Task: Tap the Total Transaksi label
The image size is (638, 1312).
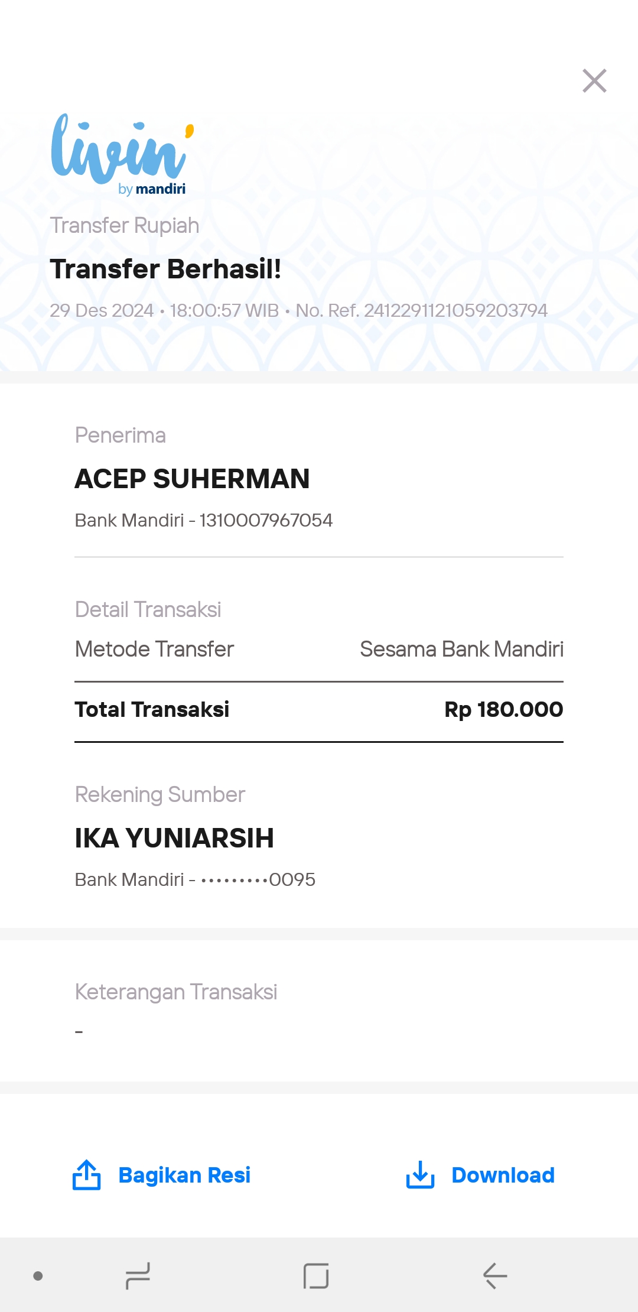Action: click(x=152, y=709)
